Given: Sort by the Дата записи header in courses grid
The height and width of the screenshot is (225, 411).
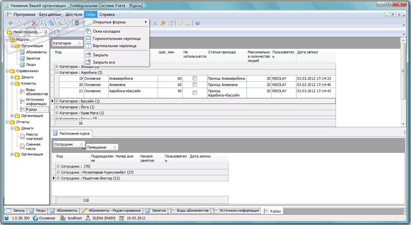Looking at the screenshot, I should [316, 56].
